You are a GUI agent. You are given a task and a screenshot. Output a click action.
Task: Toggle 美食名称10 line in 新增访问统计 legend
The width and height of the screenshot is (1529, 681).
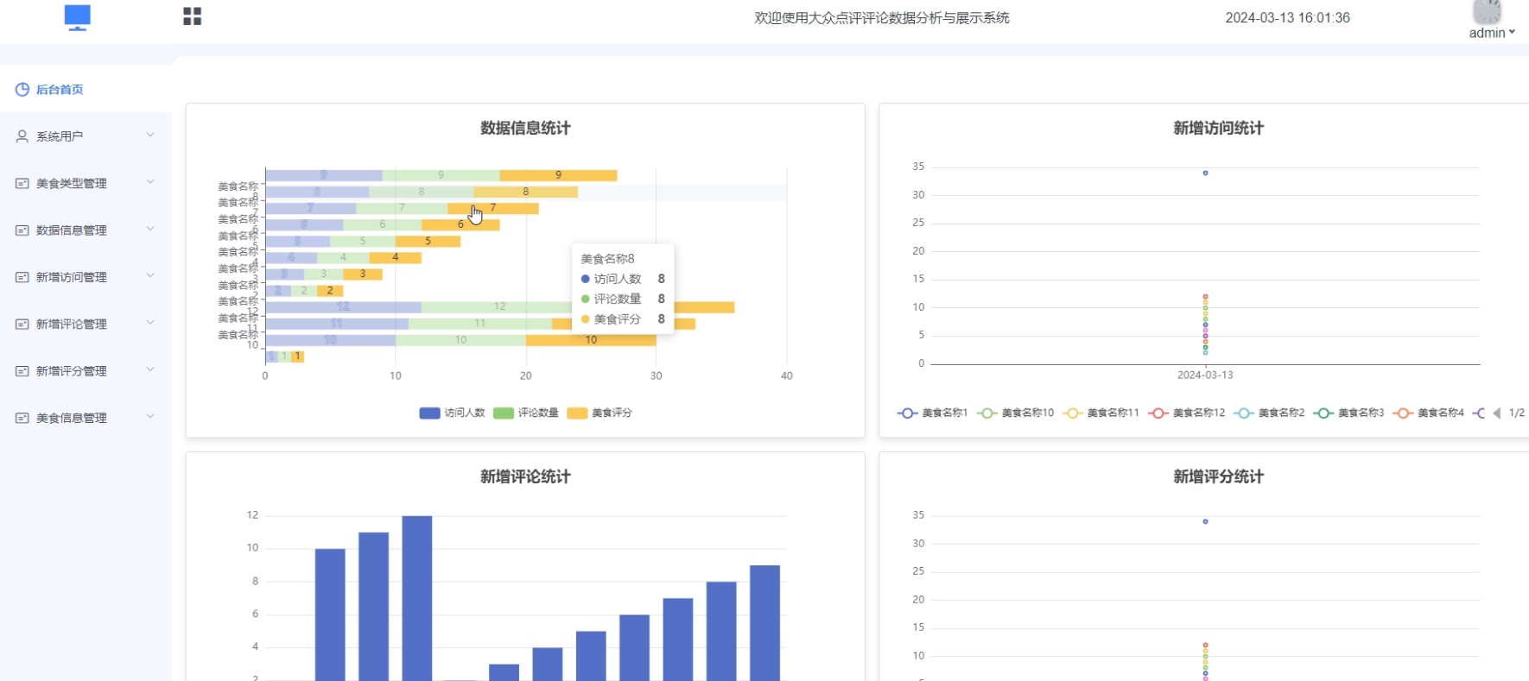(x=1016, y=413)
